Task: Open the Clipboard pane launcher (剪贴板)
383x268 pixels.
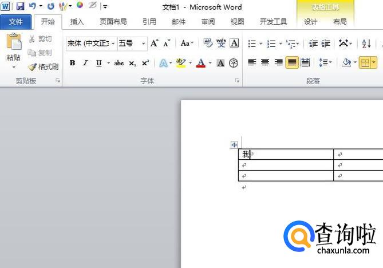Action: pos(58,80)
